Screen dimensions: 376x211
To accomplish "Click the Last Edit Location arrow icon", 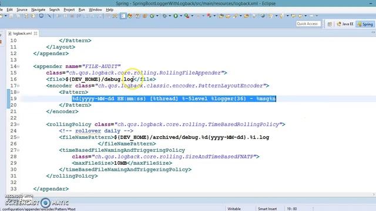I will [x=293, y=16].
